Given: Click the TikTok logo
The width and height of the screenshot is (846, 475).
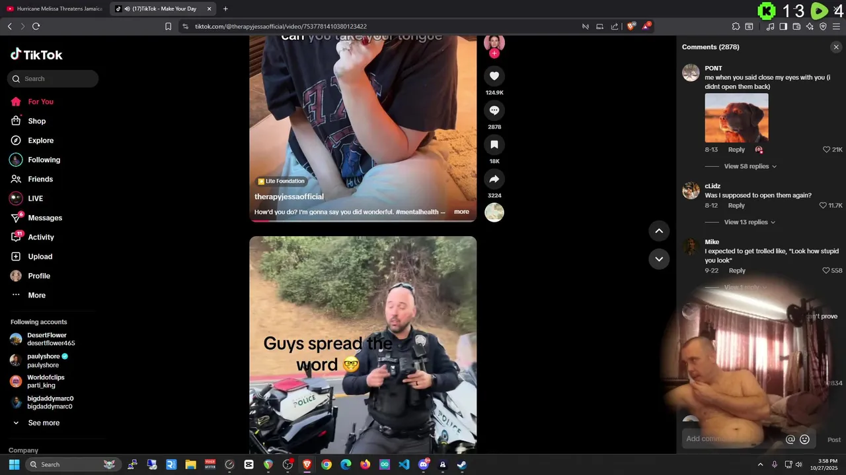Looking at the screenshot, I should click(36, 55).
